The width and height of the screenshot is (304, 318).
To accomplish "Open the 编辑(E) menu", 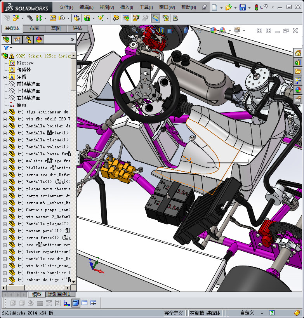I will click(87, 7).
